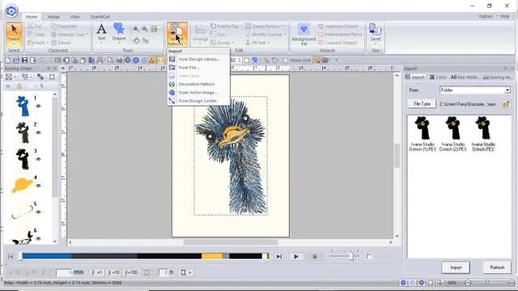Image resolution: width=518 pixels, height=291 pixels.
Task: Jump to end of stitch simulation
Action: (x=279, y=256)
